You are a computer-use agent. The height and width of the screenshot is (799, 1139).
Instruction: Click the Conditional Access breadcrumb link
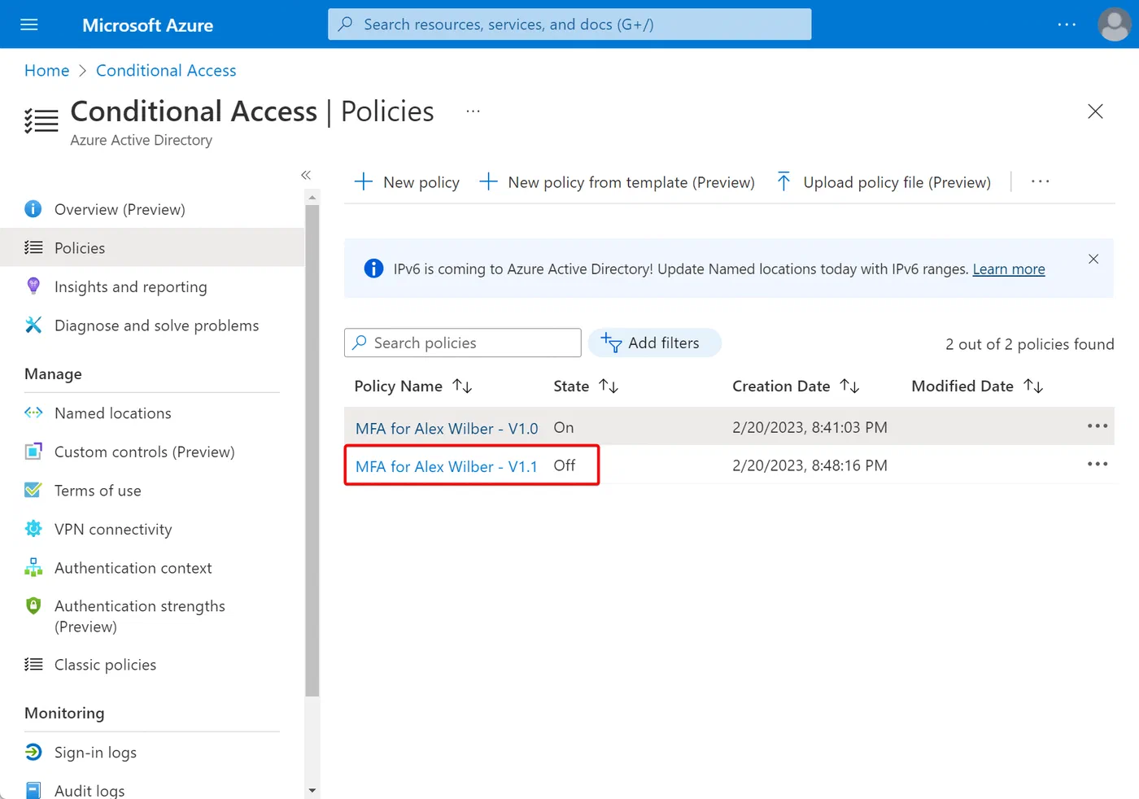click(166, 71)
